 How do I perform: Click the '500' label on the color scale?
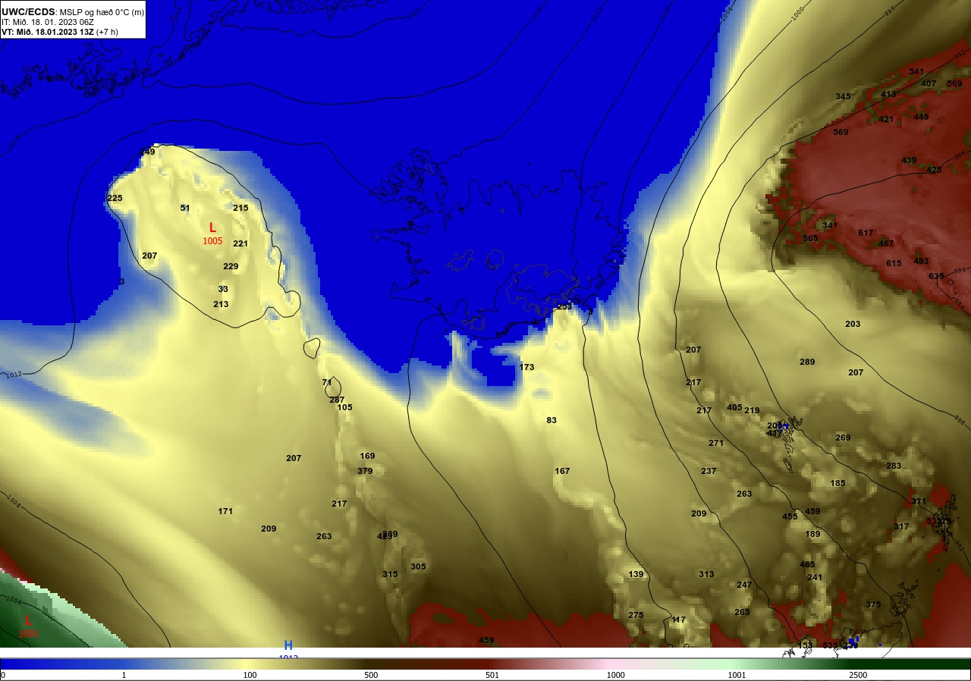371,675
